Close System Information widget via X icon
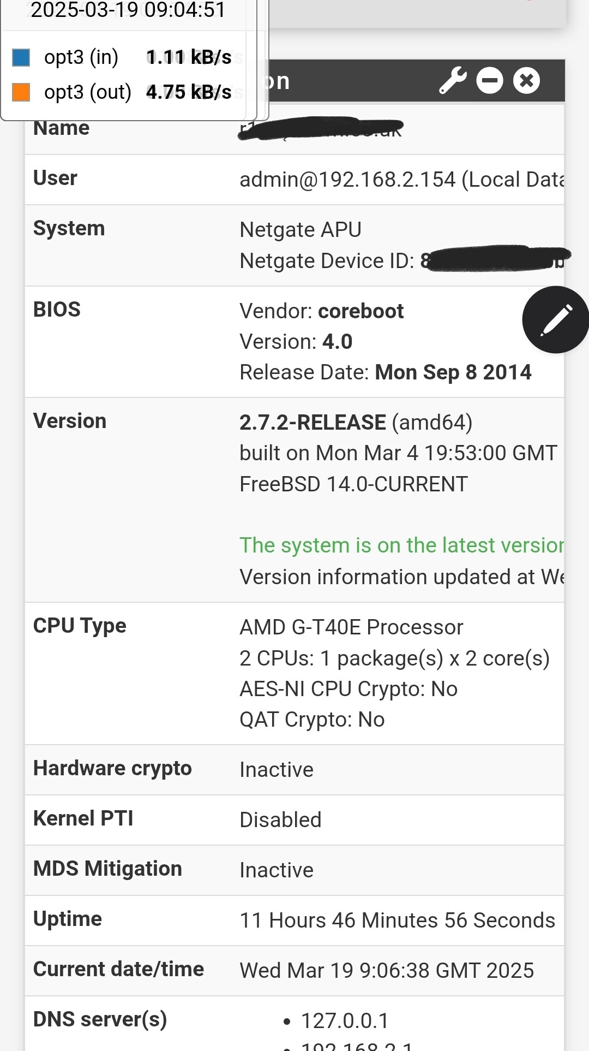This screenshot has height=1051, width=589. 526,81
